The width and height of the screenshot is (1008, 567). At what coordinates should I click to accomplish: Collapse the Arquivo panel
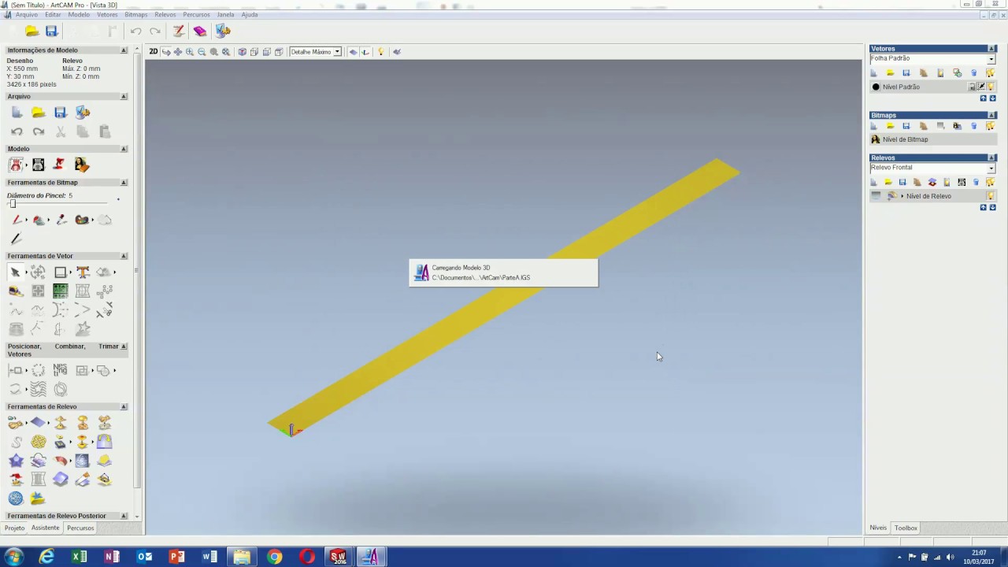pyautogui.click(x=124, y=97)
